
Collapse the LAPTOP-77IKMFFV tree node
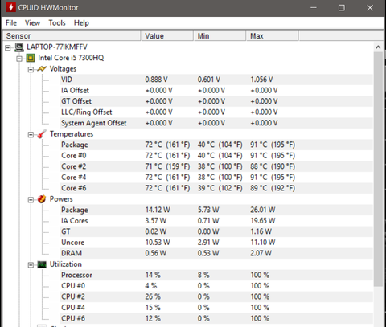click(8, 48)
